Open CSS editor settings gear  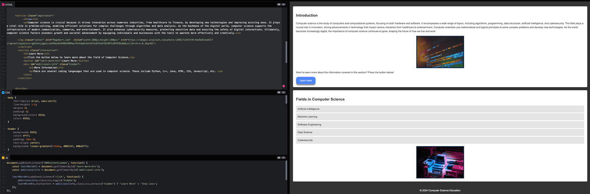[x=279, y=92]
